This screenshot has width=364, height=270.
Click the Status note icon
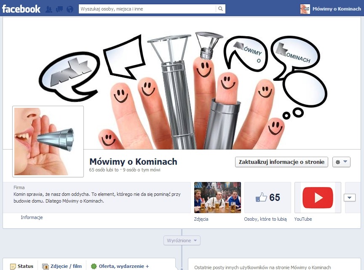pyautogui.click(x=13, y=267)
